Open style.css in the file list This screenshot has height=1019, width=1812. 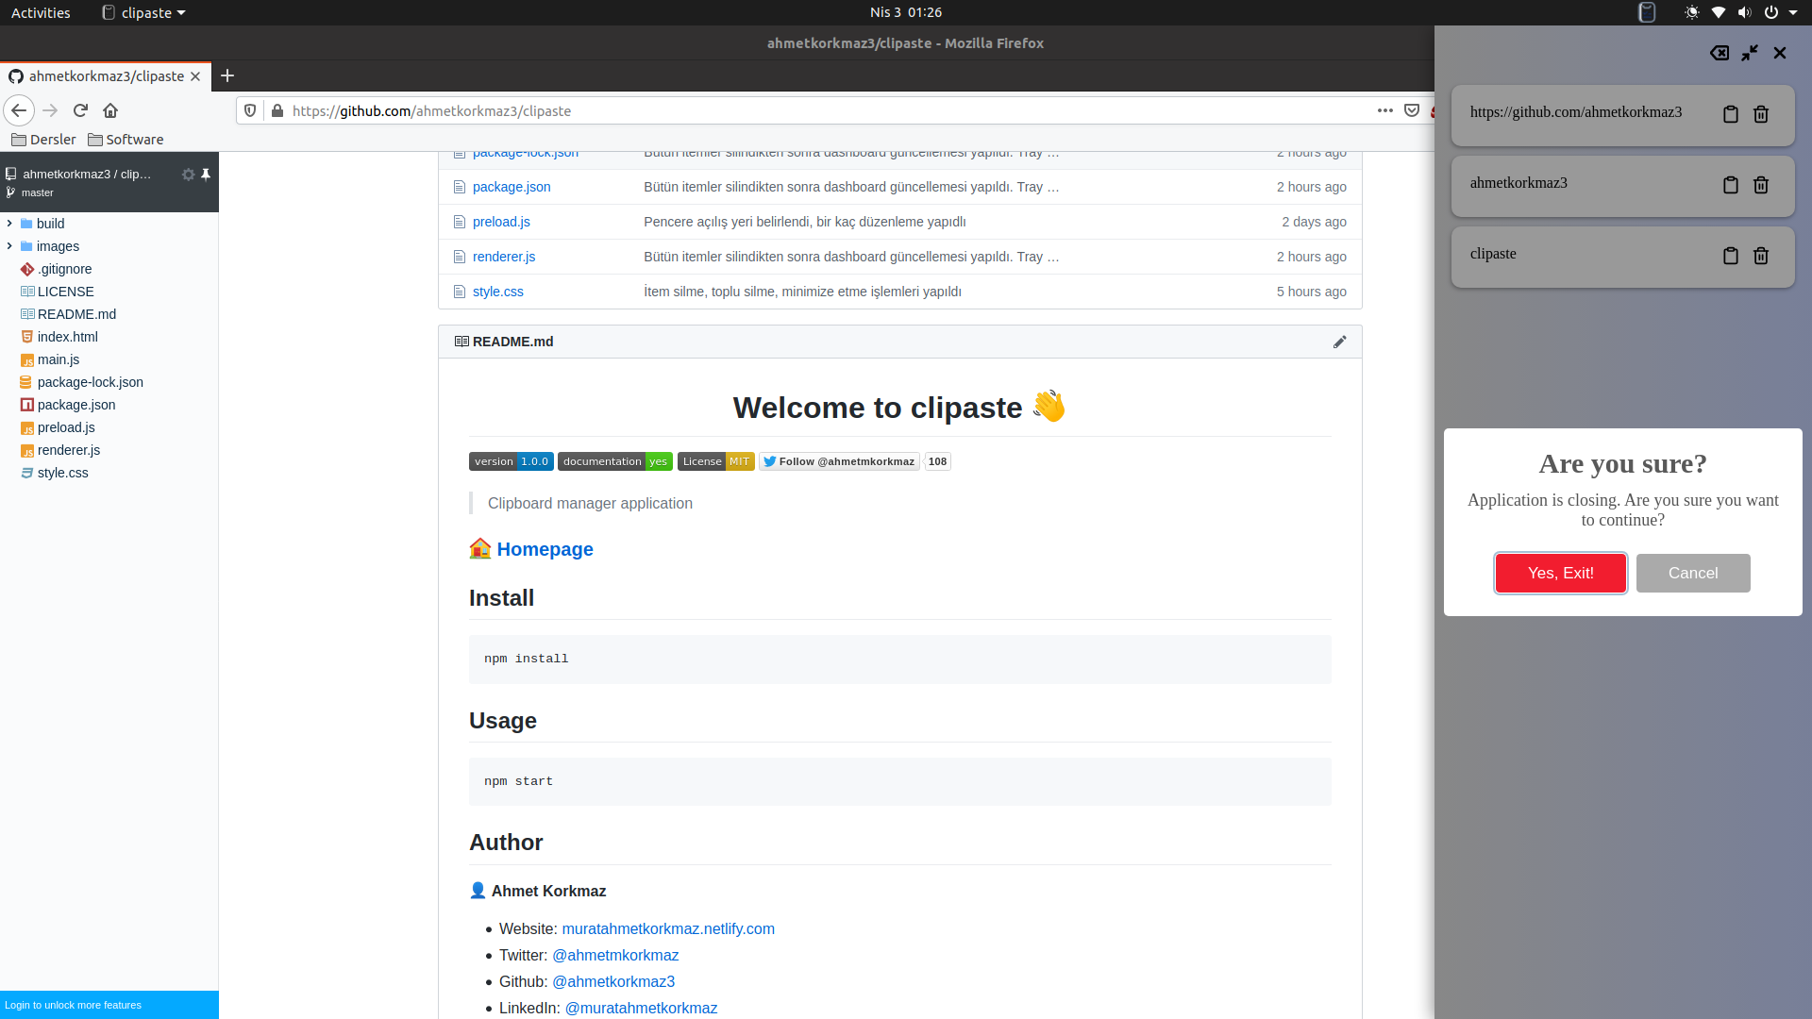pyautogui.click(x=498, y=292)
